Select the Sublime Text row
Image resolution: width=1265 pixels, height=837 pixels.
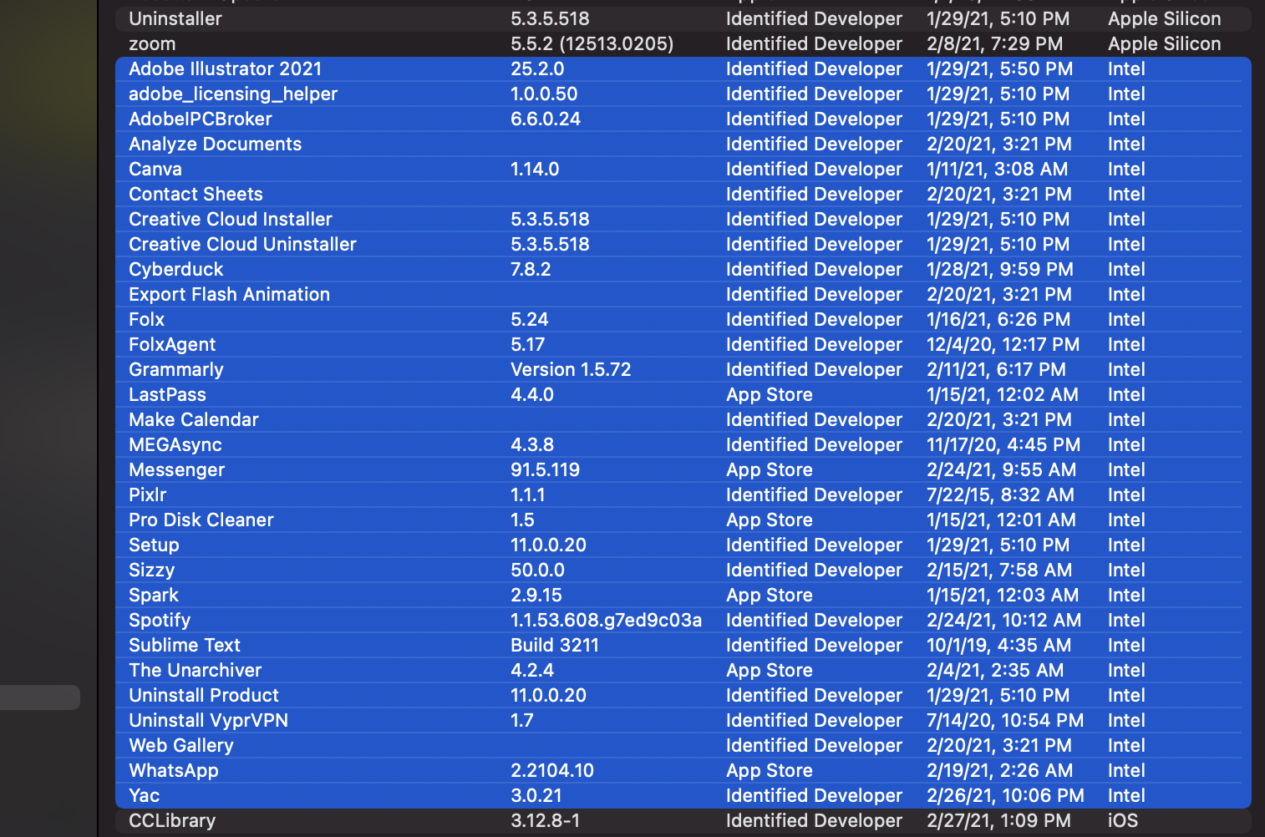pos(683,645)
